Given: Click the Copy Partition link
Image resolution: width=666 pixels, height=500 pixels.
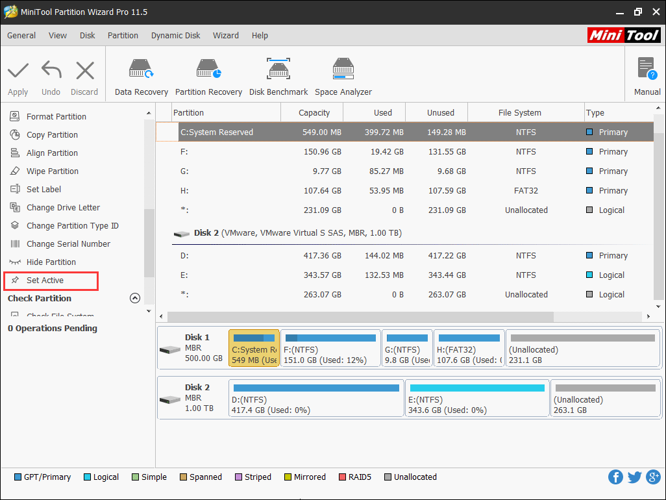Looking at the screenshot, I should tap(52, 134).
